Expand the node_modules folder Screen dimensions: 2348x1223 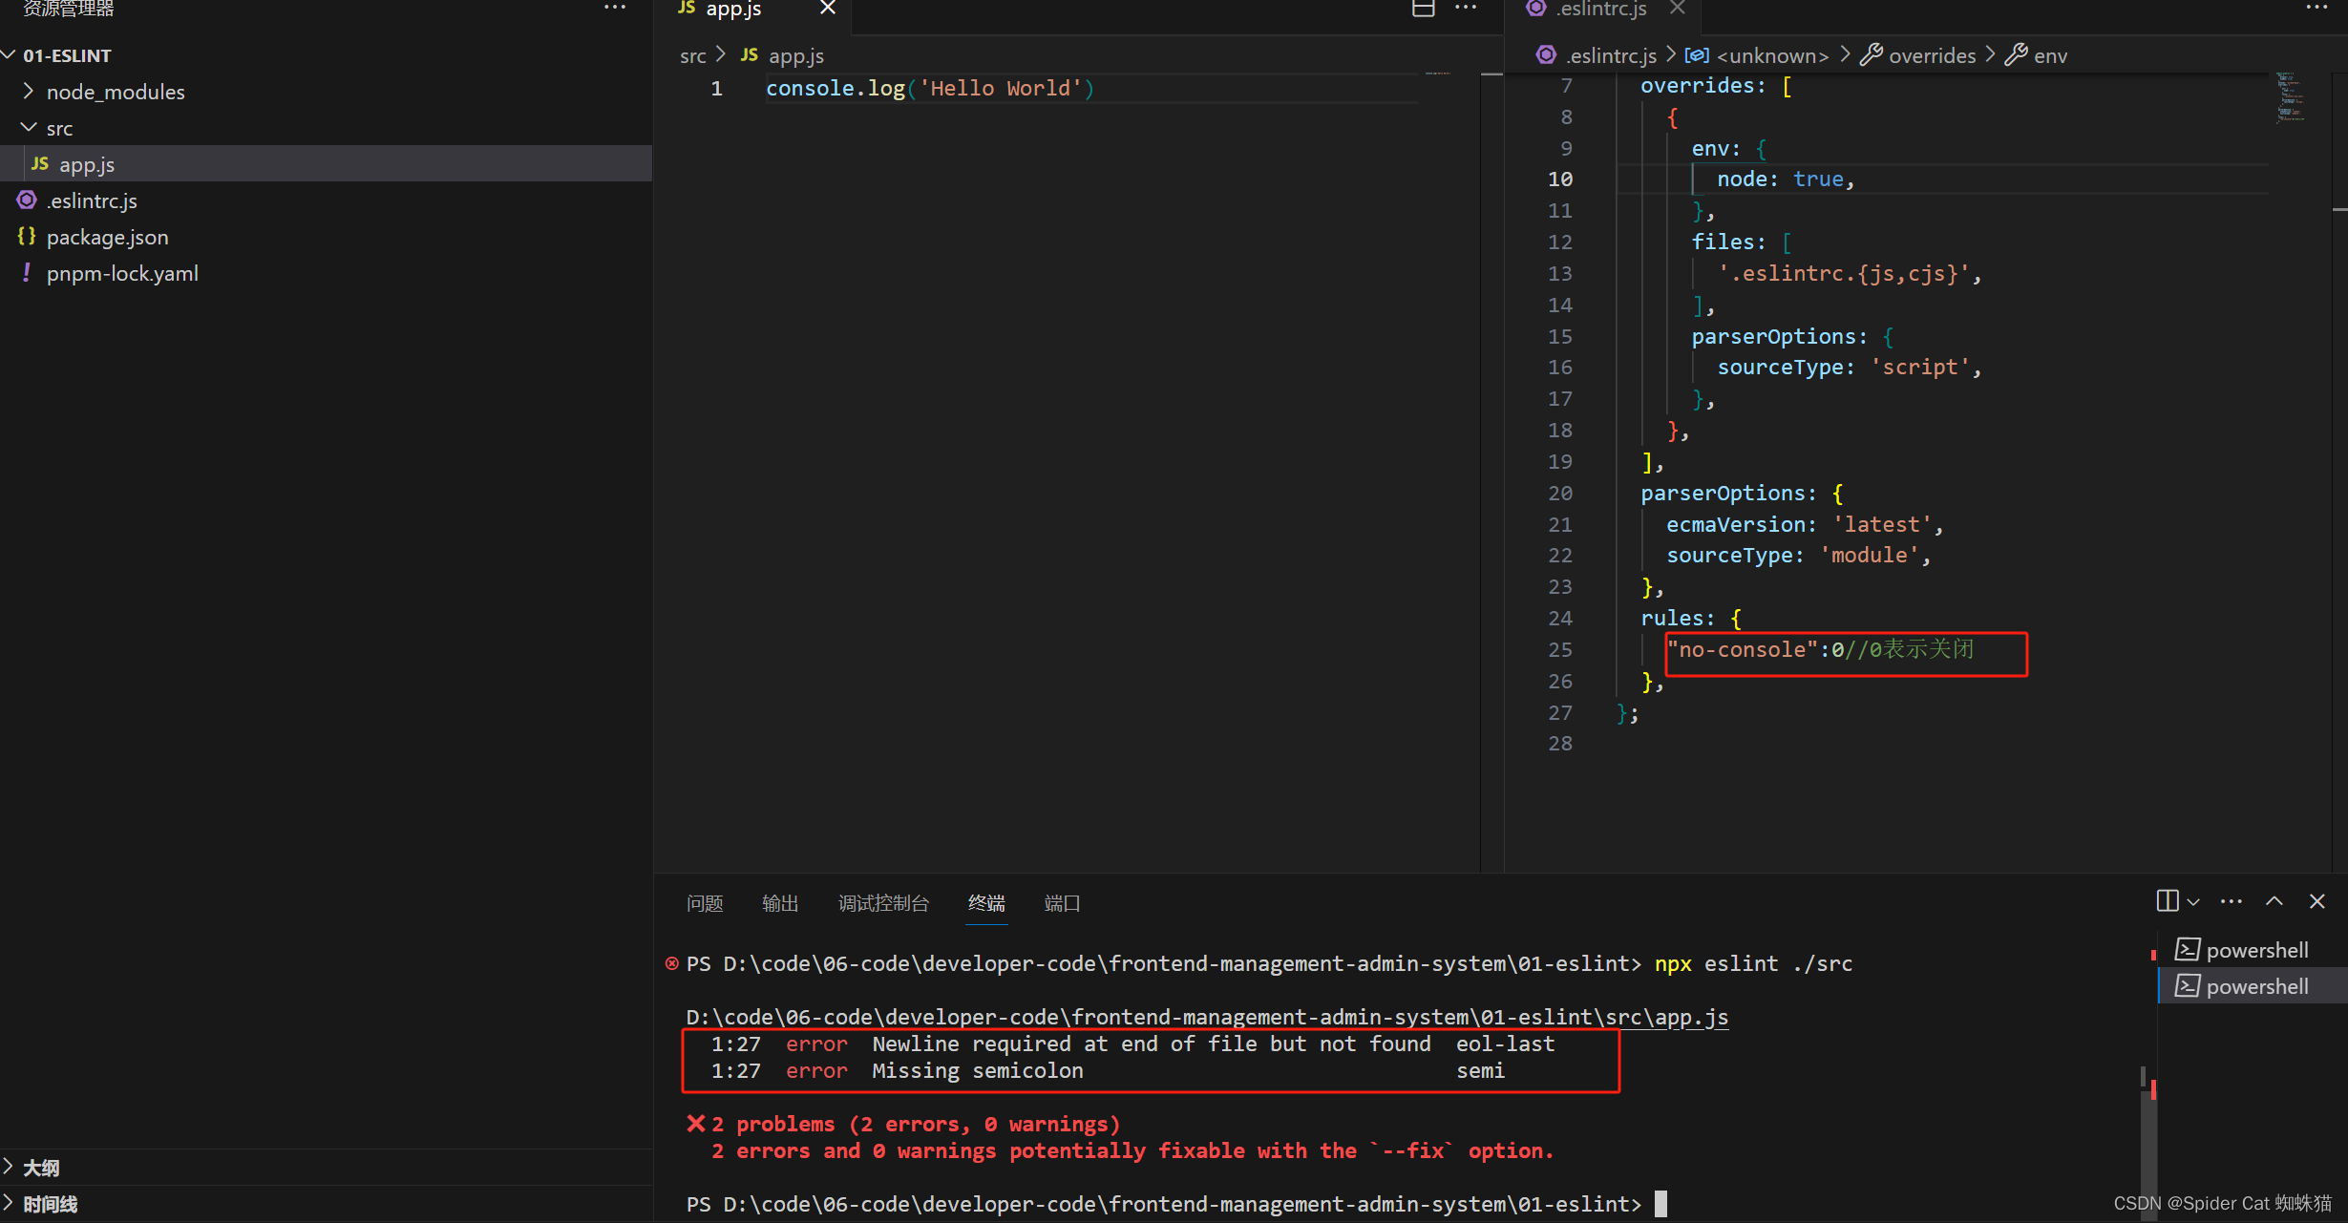pos(28,92)
